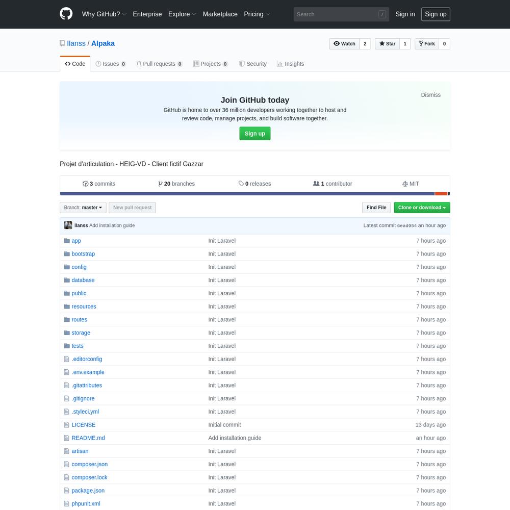Select the .editorconfig file icon
This screenshot has height=510, width=510.
(x=66, y=359)
